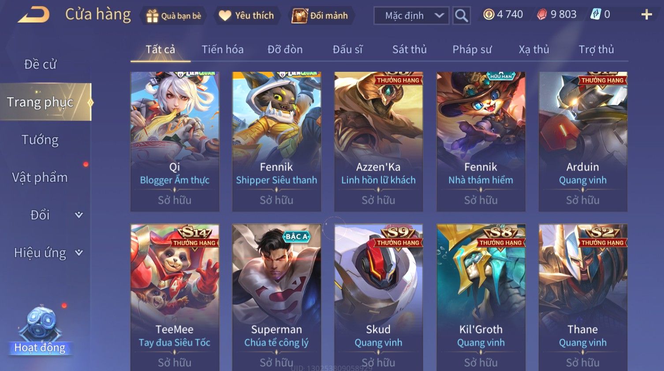Image resolution: width=664 pixels, height=371 pixels.
Task: Tap the red gem currency icon
Action: tap(542, 15)
